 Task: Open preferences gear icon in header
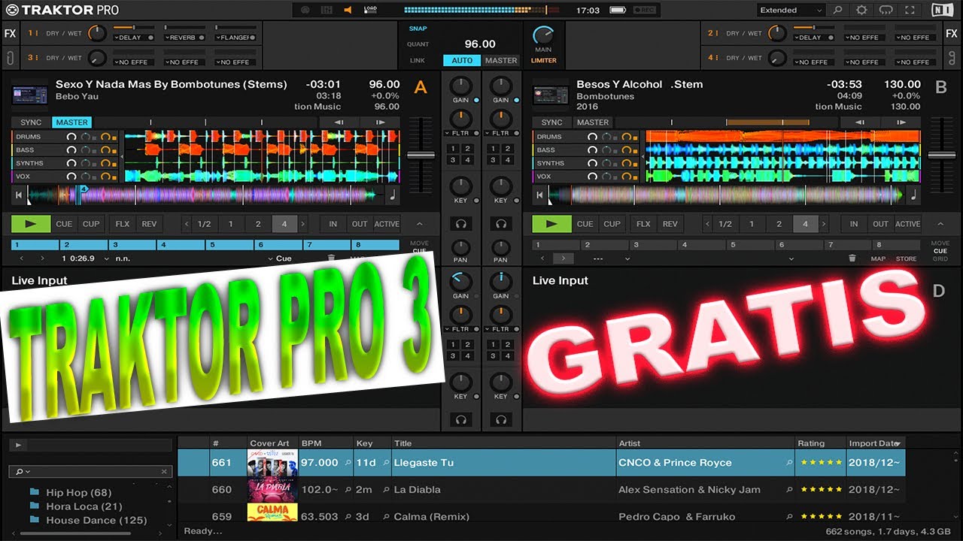861,10
